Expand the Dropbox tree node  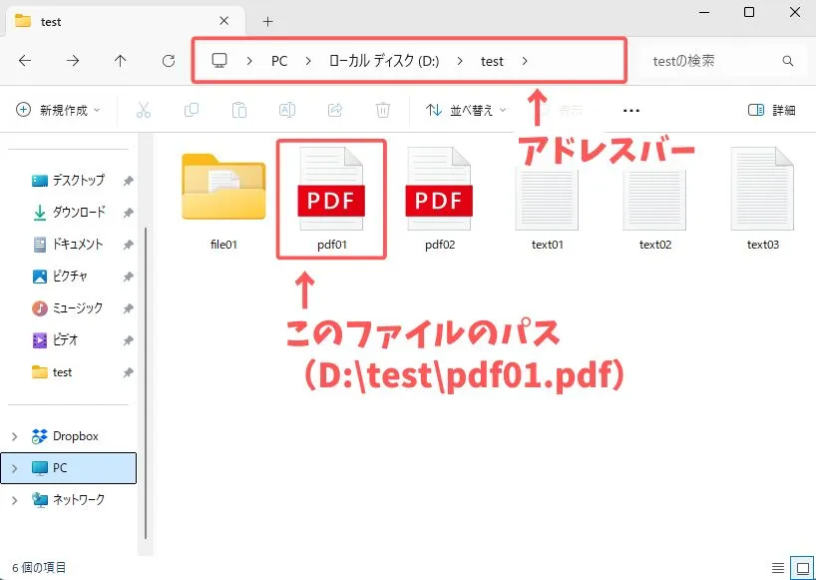(15, 436)
